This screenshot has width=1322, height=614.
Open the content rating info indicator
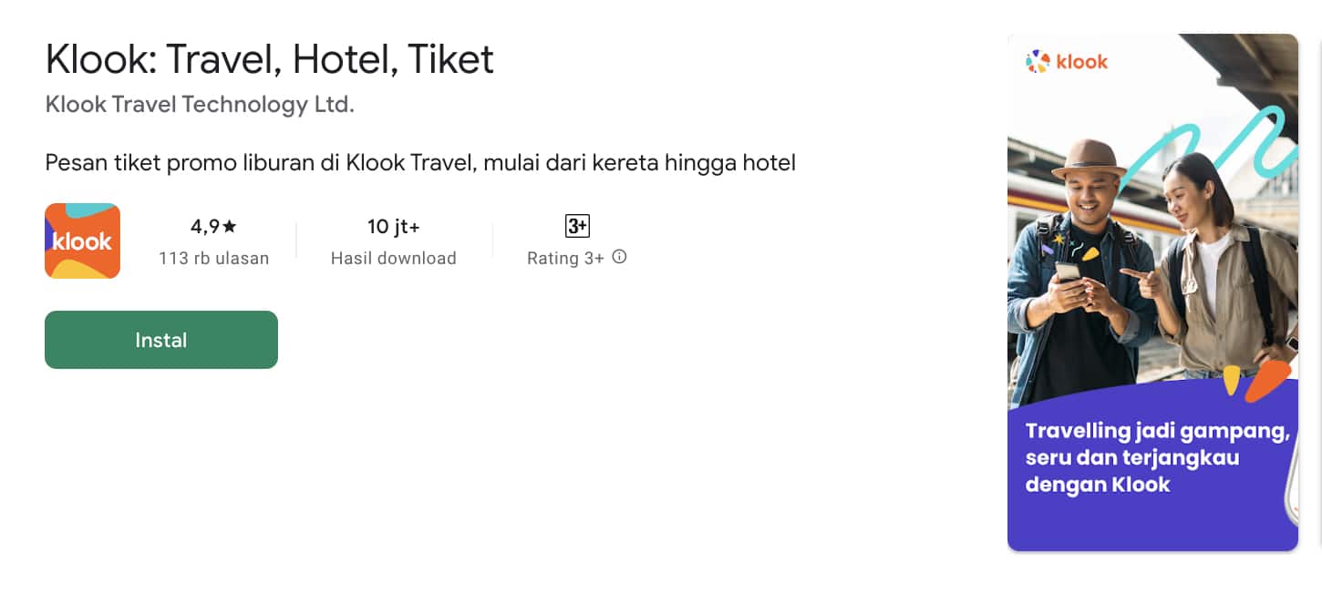pyautogui.click(x=619, y=257)
